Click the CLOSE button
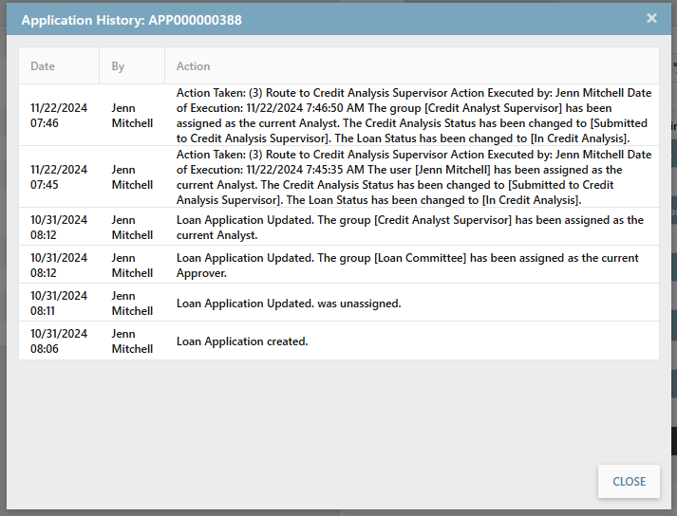This screenshot has height=516, width=677. (629, 481)
